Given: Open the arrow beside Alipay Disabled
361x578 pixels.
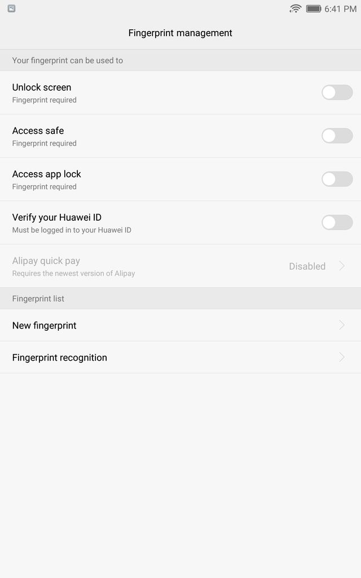Looking at the screenshot, I should [342, 266].
